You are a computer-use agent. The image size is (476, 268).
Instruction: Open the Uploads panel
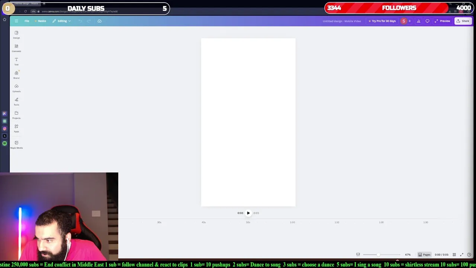16,88
